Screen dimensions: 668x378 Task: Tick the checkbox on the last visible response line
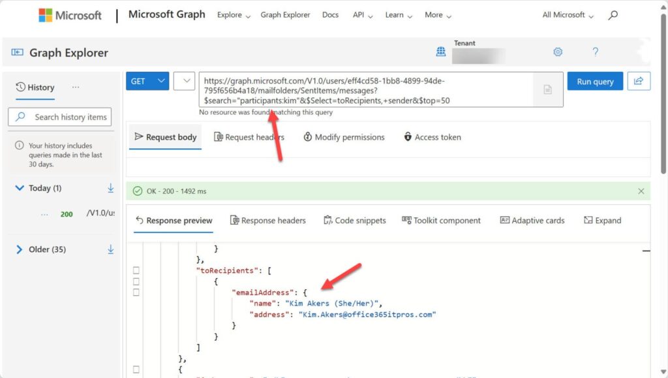coord(136,370)
